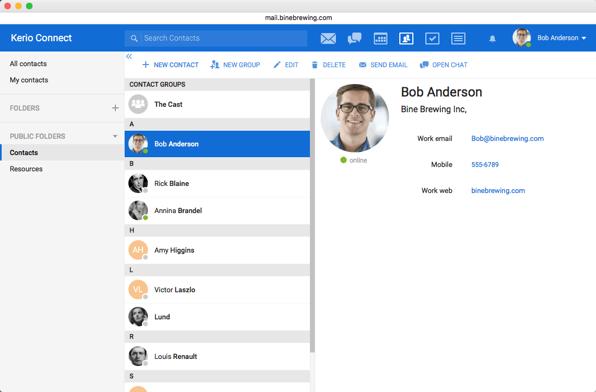Viewport: 596px width, 392px height.
Task: Open binebrewing.com web link
Action: pos(498,190)
